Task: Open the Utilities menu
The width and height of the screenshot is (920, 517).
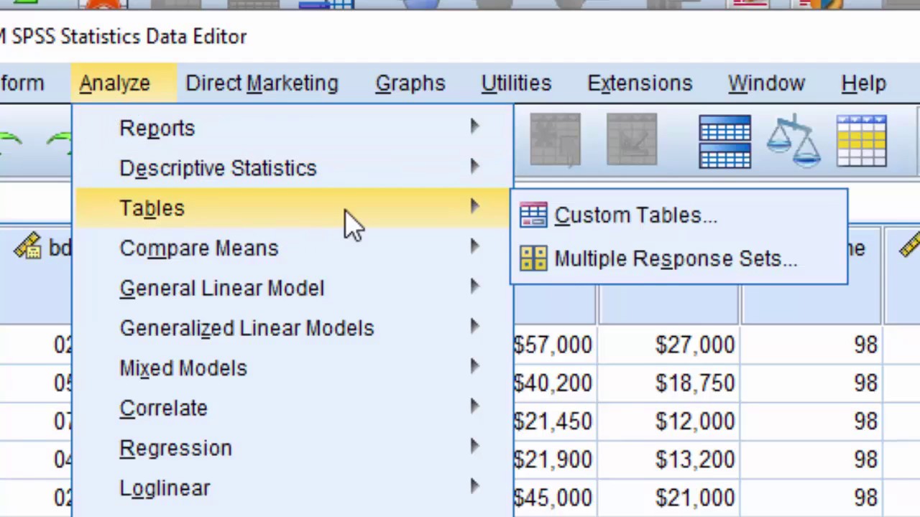Action: click(x=516, y=83)
